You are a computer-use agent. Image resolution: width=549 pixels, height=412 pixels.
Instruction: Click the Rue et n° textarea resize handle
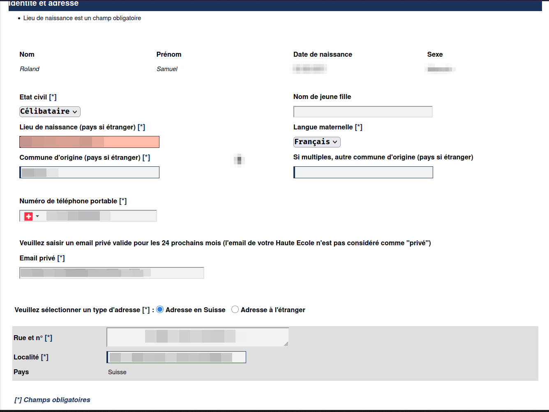(x=286, y=344)
